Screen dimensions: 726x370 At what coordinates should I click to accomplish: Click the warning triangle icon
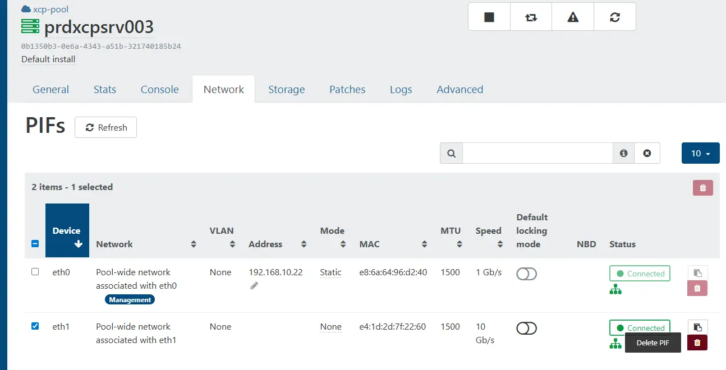(572, 17)
